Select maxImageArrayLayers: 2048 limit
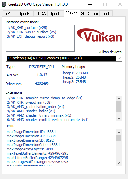128x179 pixels. (30, 149)
